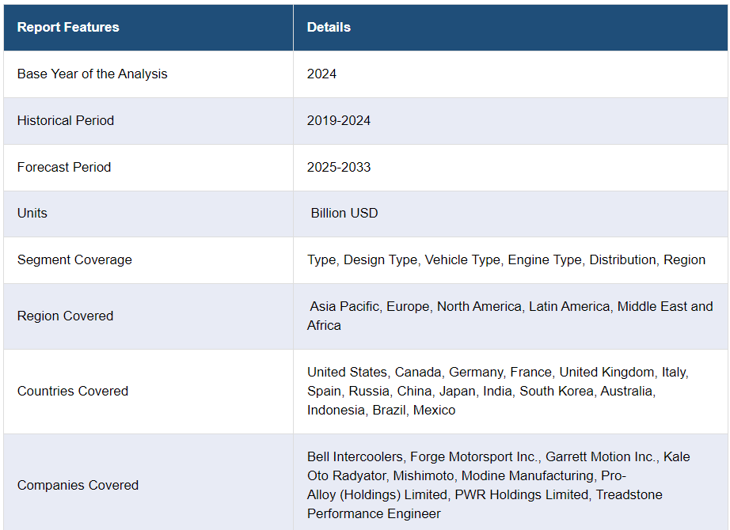Viewport: 730px width, 530px height.
Task: Click the Details column header
Action: (x=329, y=27)
